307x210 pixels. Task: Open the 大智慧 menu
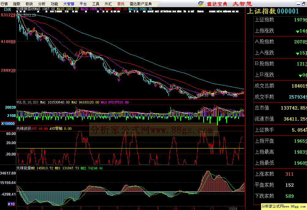click(x=69, y=4)
